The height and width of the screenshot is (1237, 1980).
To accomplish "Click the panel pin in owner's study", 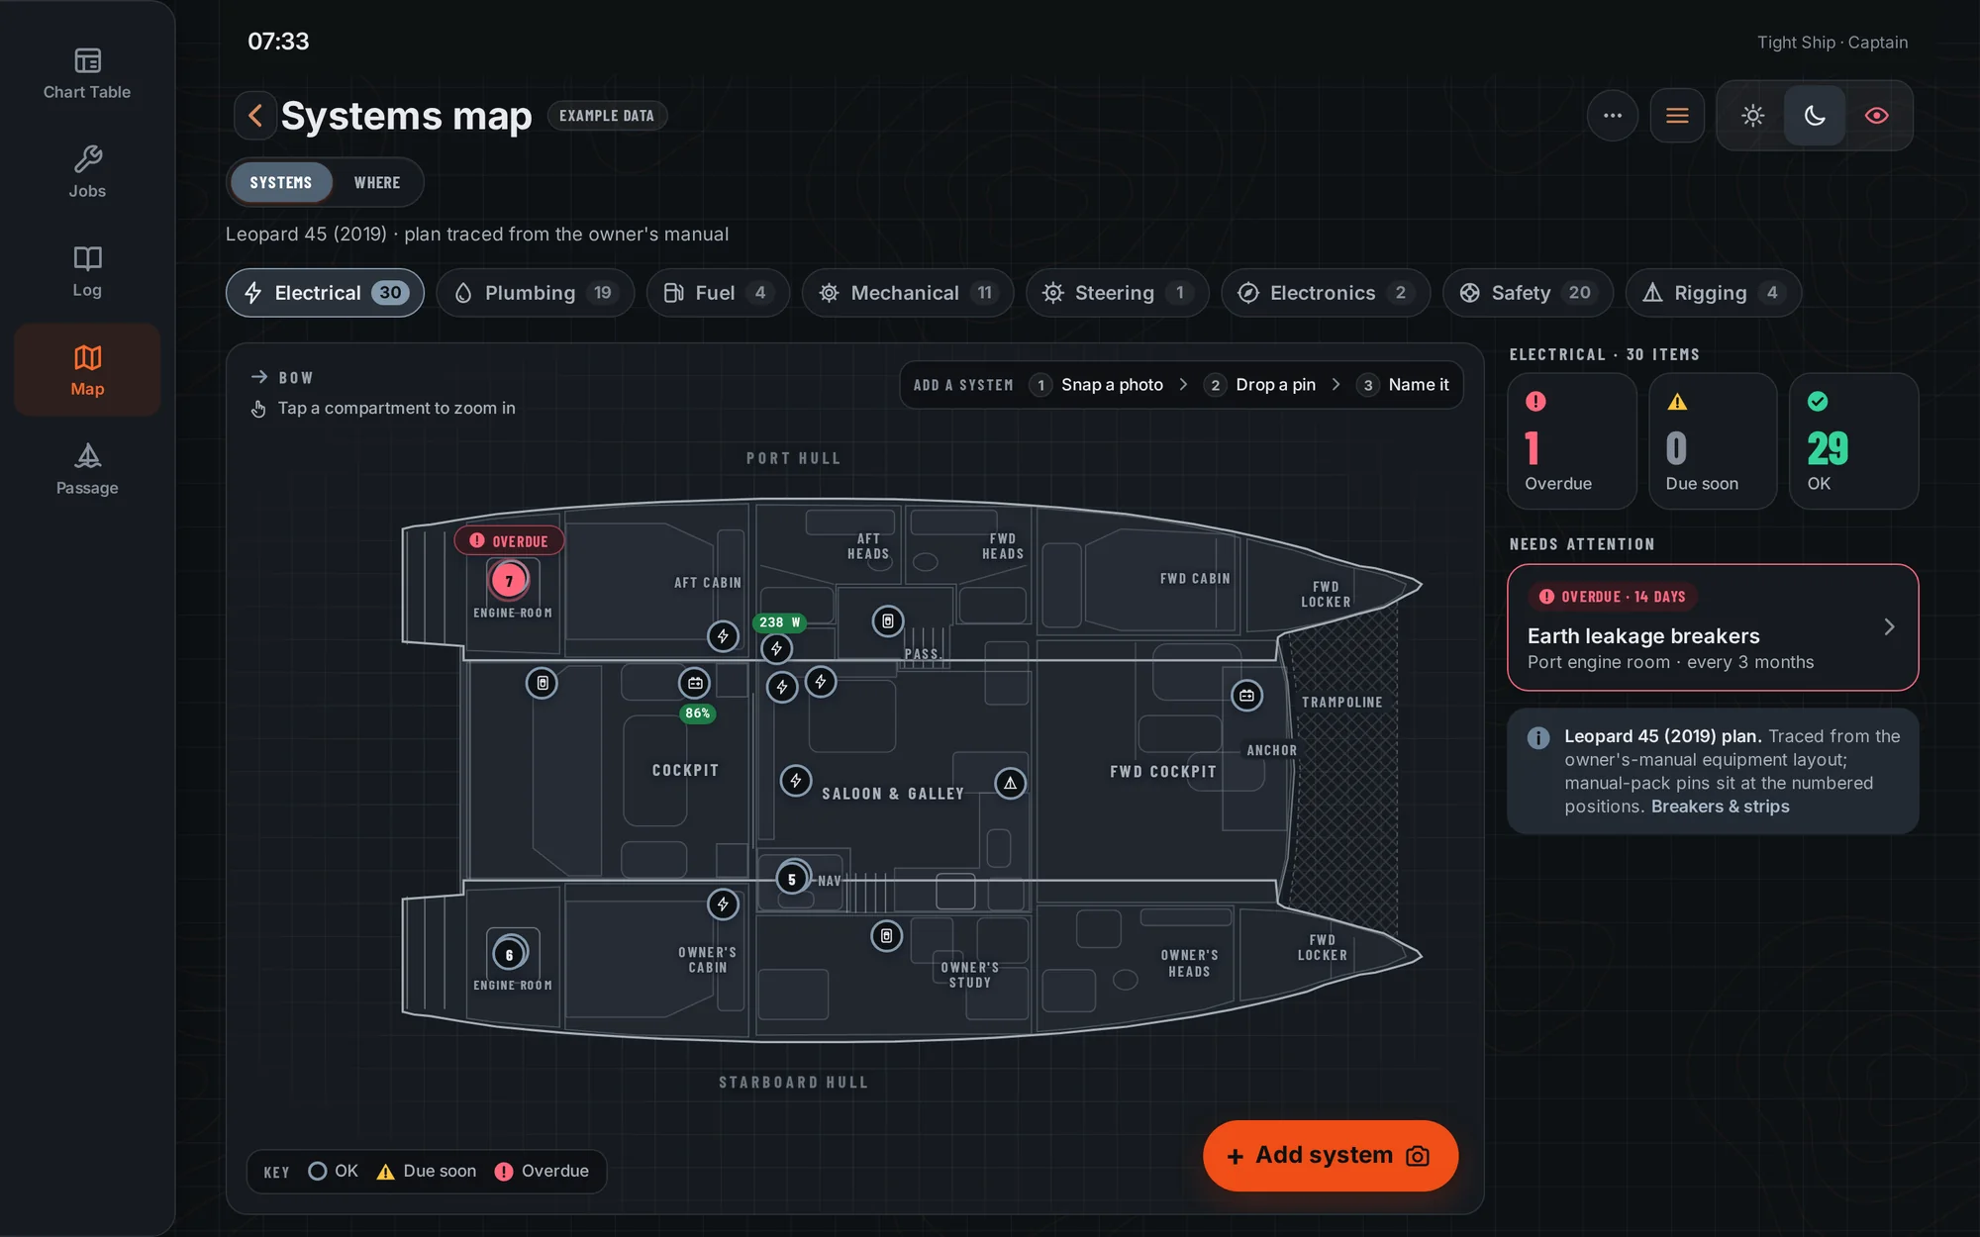I will (x=886, y=935).
